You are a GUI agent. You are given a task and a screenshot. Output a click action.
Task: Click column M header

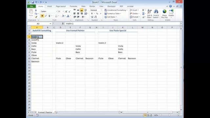(x=142, y=28)
